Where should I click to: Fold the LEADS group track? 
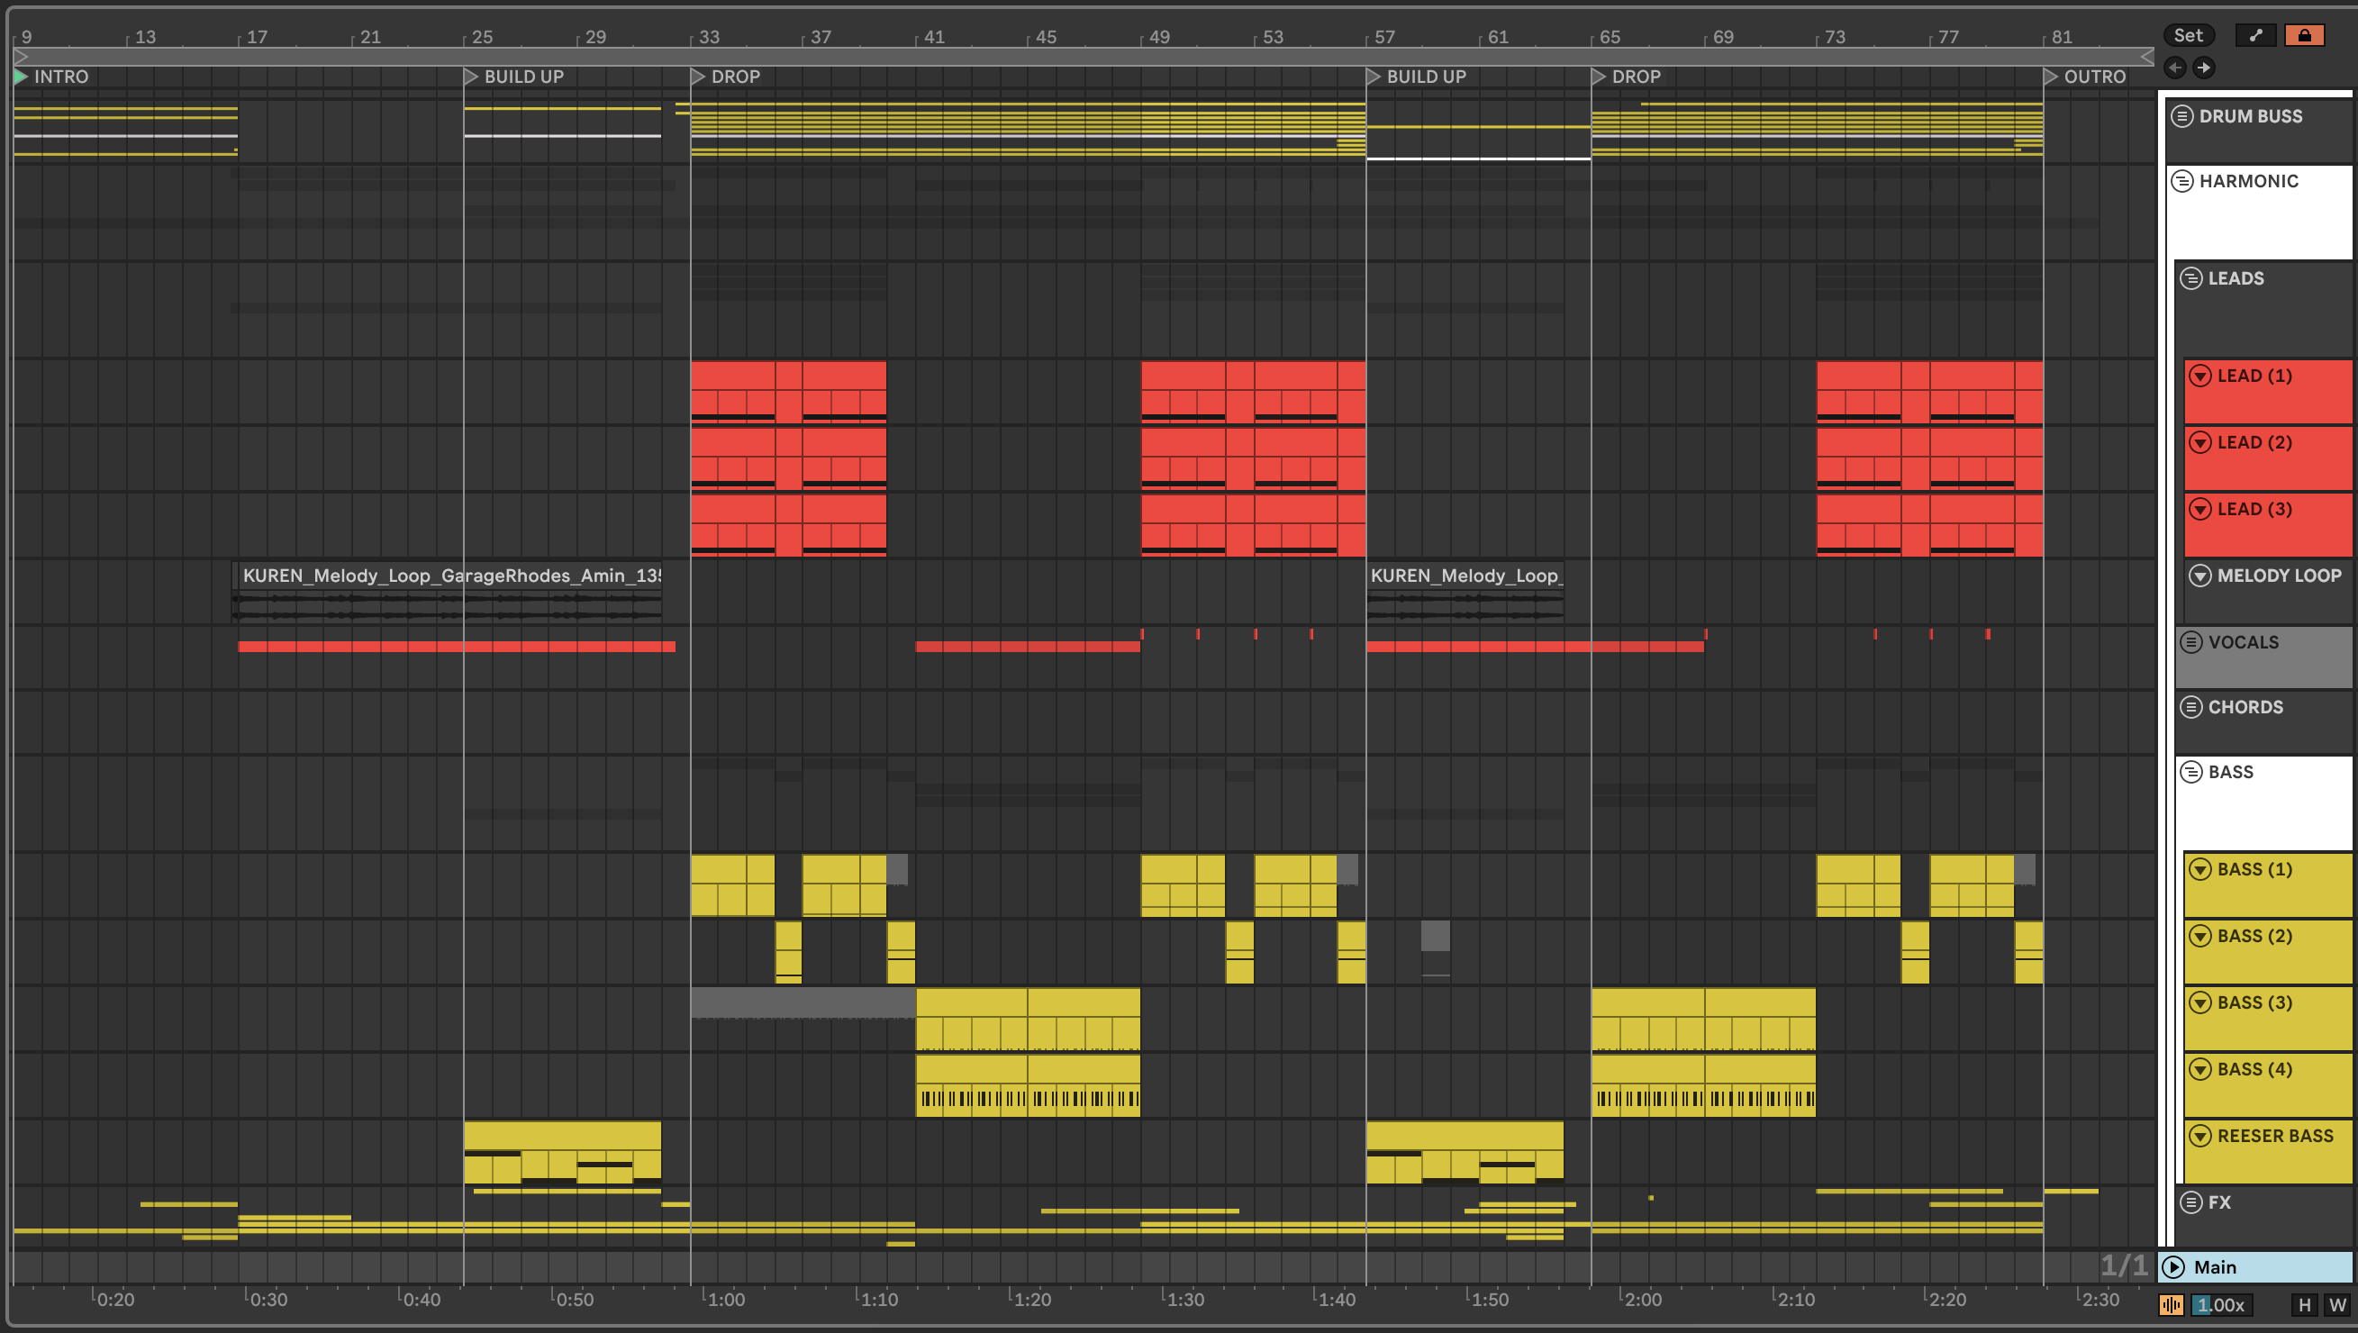tap(2191, 278)
